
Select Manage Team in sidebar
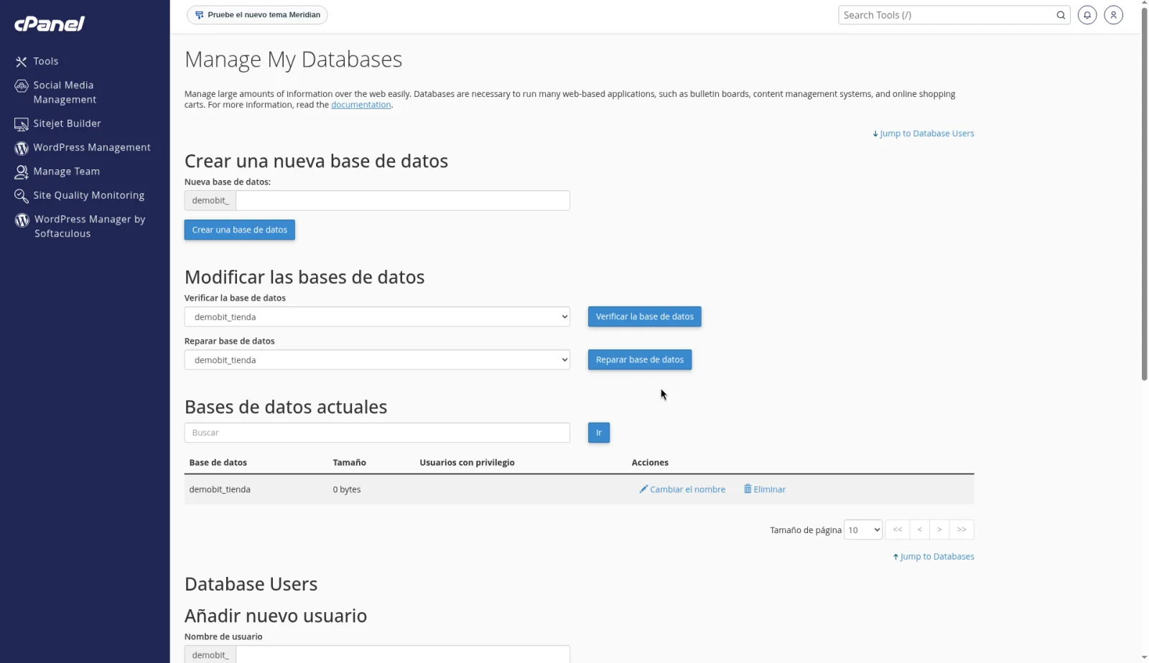click(66, 171)
